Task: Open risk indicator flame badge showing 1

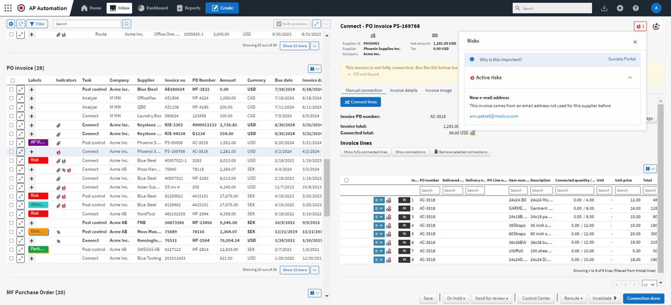Action: [640, 26]
